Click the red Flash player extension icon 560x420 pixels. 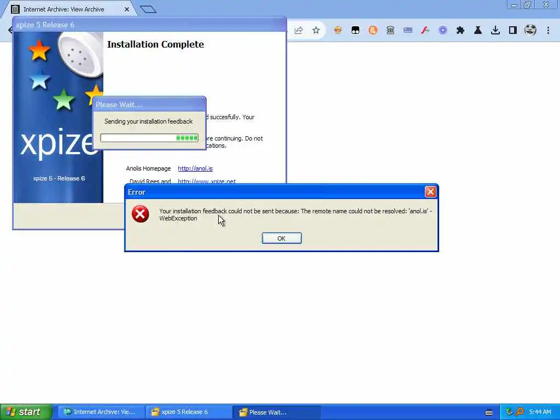[425, 31]
